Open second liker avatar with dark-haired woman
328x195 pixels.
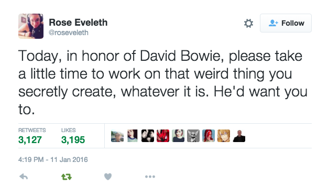click(x=133, y=136)
